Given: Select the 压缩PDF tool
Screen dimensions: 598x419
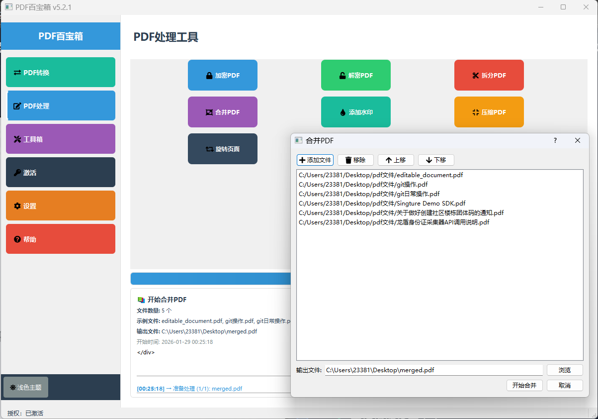Looking at the screenshot, I should pyautogui.click(x=489, y=112).
